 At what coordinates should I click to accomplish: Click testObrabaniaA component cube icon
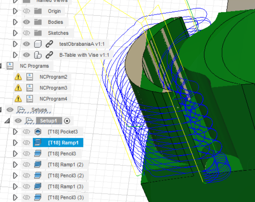coord(38,44)
